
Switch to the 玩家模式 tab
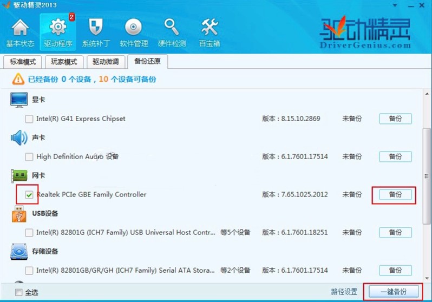[x=64, y=62]
